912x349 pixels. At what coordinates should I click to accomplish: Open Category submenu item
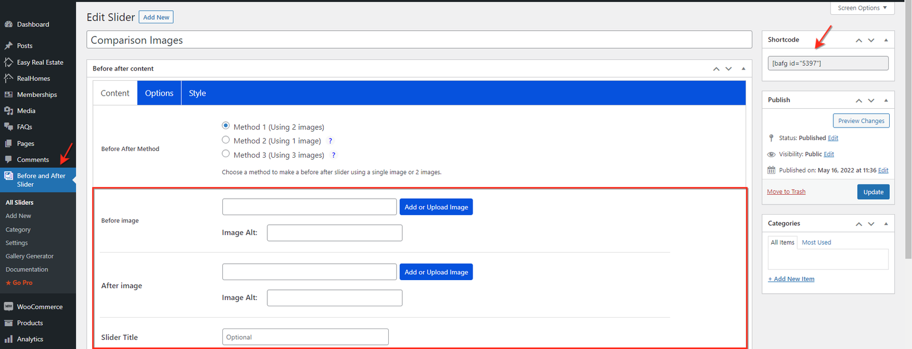18,229
